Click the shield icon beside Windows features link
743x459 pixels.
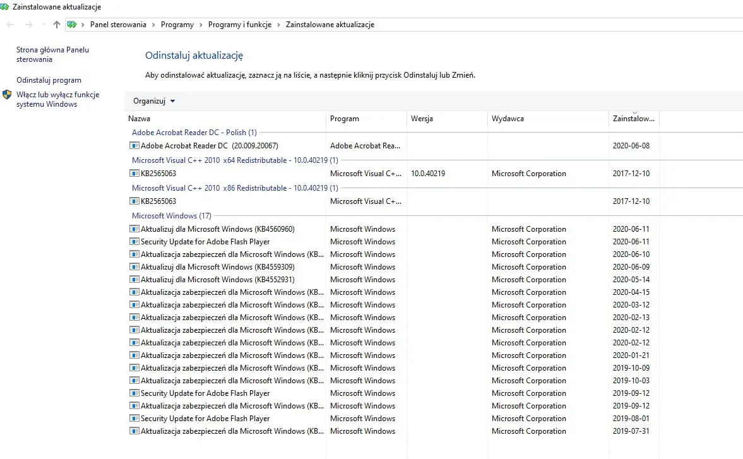(x=7, y=94)
